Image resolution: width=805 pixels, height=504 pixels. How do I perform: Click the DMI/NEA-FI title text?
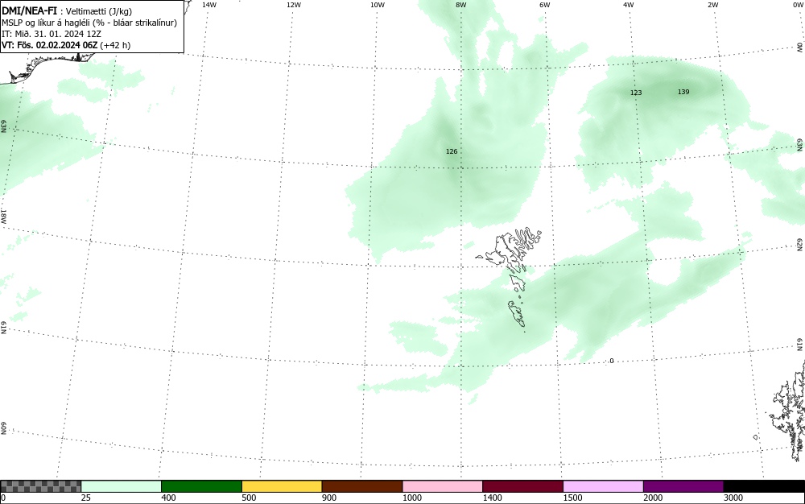tap(29, 10)
